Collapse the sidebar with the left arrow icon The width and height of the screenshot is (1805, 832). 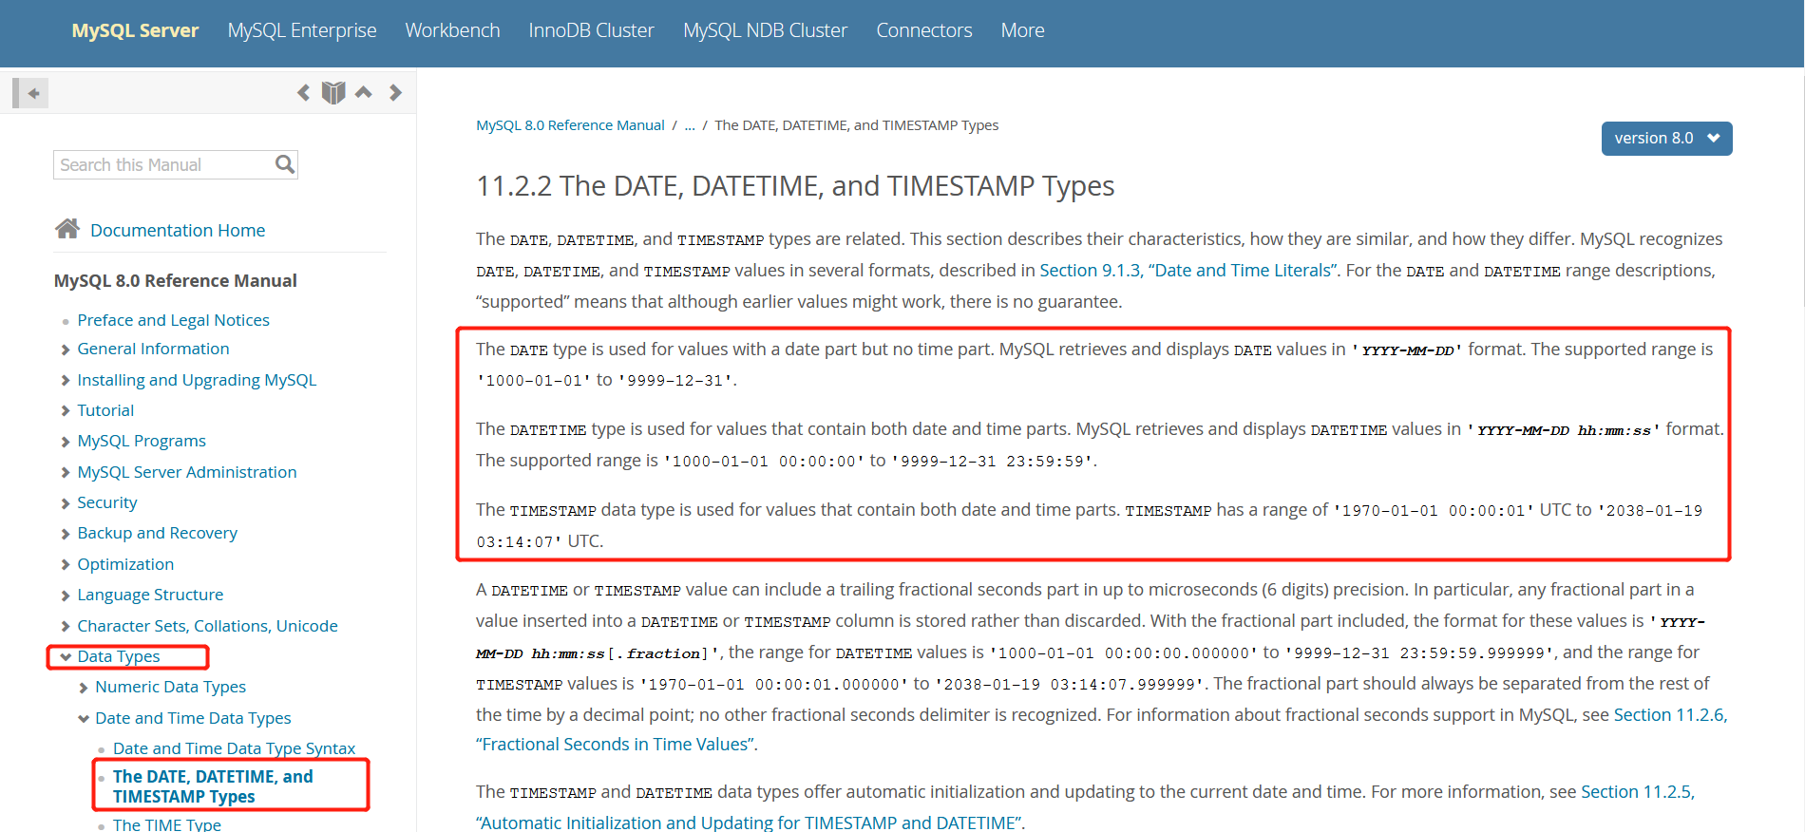click(x=30, y=93)
